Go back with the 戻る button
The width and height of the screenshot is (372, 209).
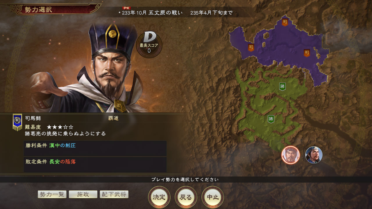(x=186, y=197)
